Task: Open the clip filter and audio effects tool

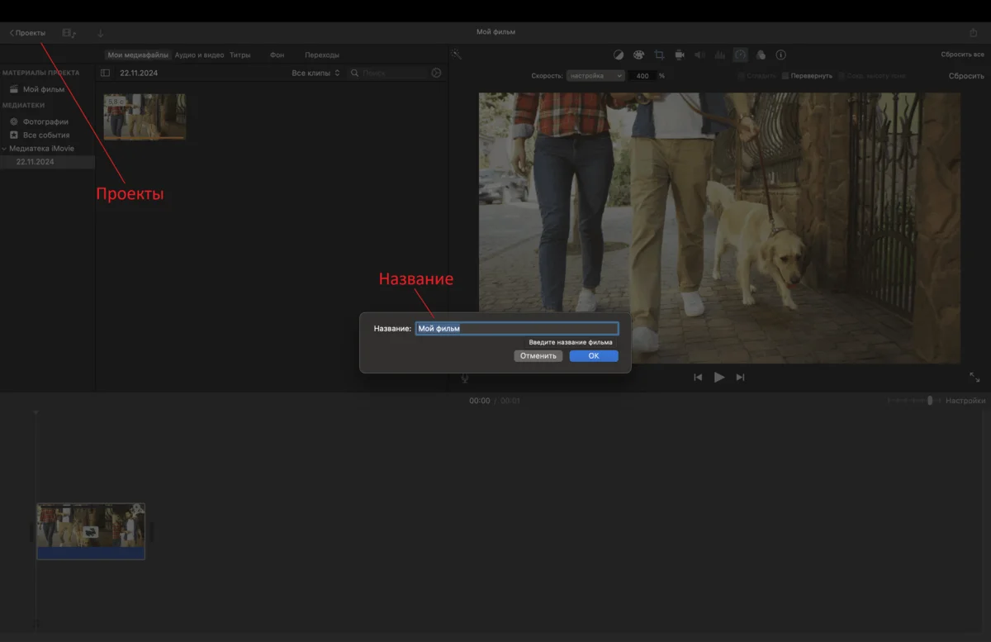Action: coord(761,55)
